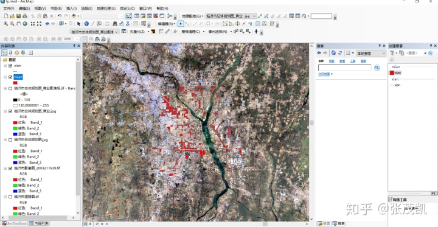Save the map using the floppy disk icon

coord(18,16)
